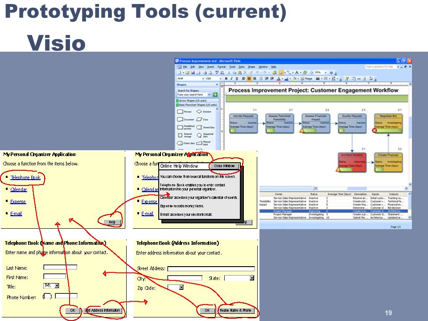Pick the Process shape in stencil

pos(180,111)
